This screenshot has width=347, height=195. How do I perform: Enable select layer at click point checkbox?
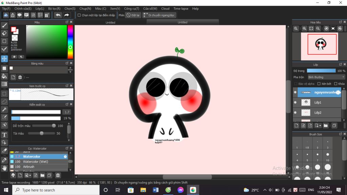[x=79, y=15]
